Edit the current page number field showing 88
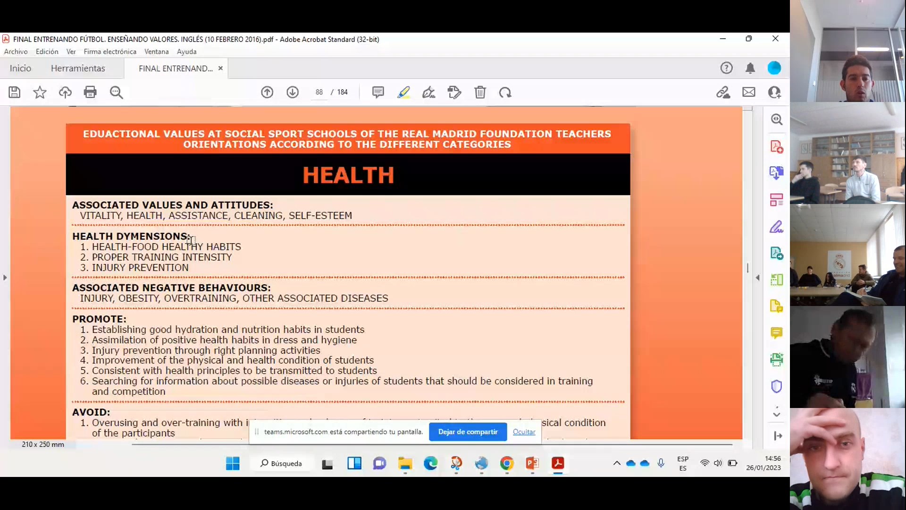The width and height of the screenshot is (906, 510). pos(319,92)
